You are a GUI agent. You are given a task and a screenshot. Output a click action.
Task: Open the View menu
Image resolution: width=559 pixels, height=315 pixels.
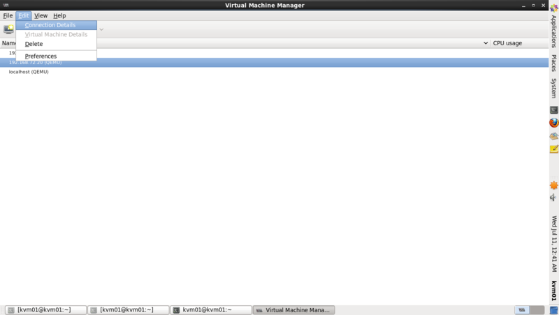point(41,15)
